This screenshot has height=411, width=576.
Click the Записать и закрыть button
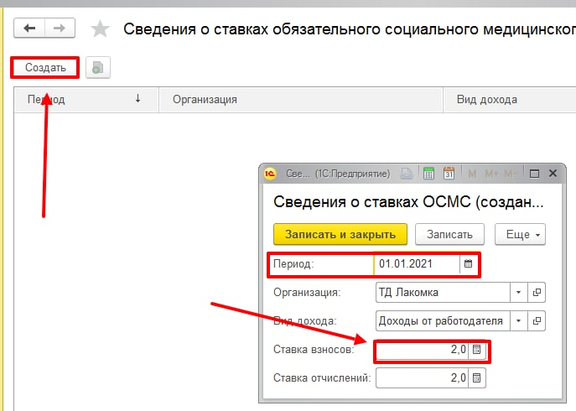[340, 234]
